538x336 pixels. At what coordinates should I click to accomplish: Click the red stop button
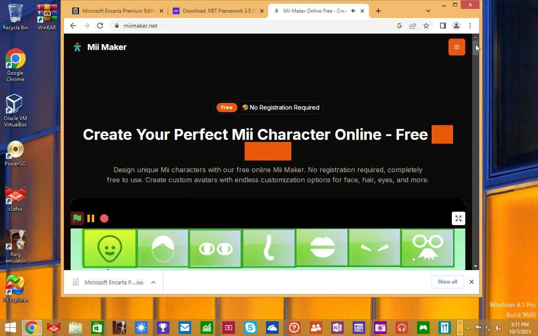(104, 218)
